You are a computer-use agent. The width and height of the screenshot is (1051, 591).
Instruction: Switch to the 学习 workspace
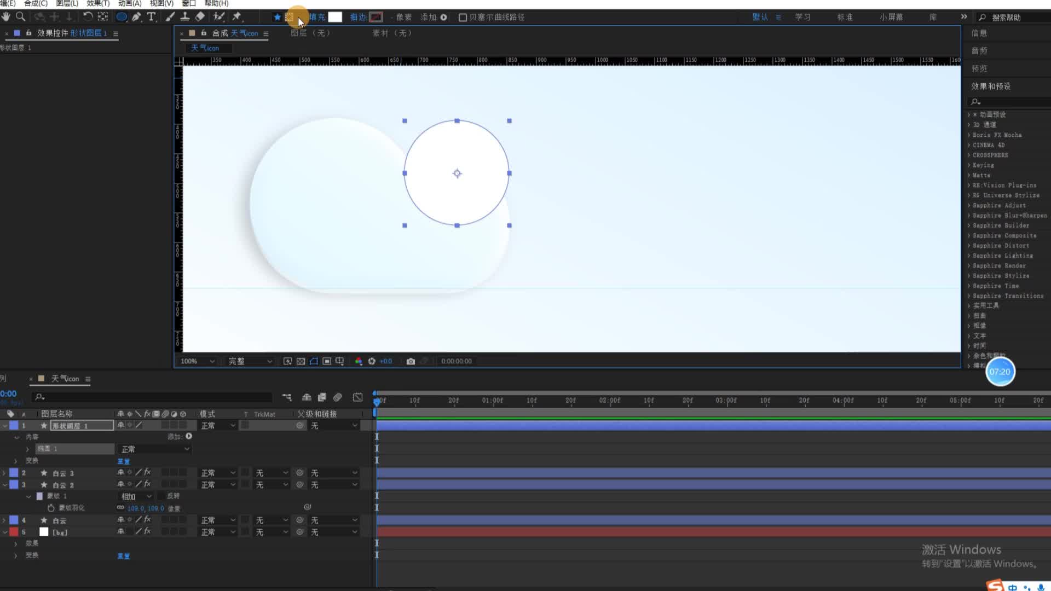pyautogui.click(x=802, y=17)
